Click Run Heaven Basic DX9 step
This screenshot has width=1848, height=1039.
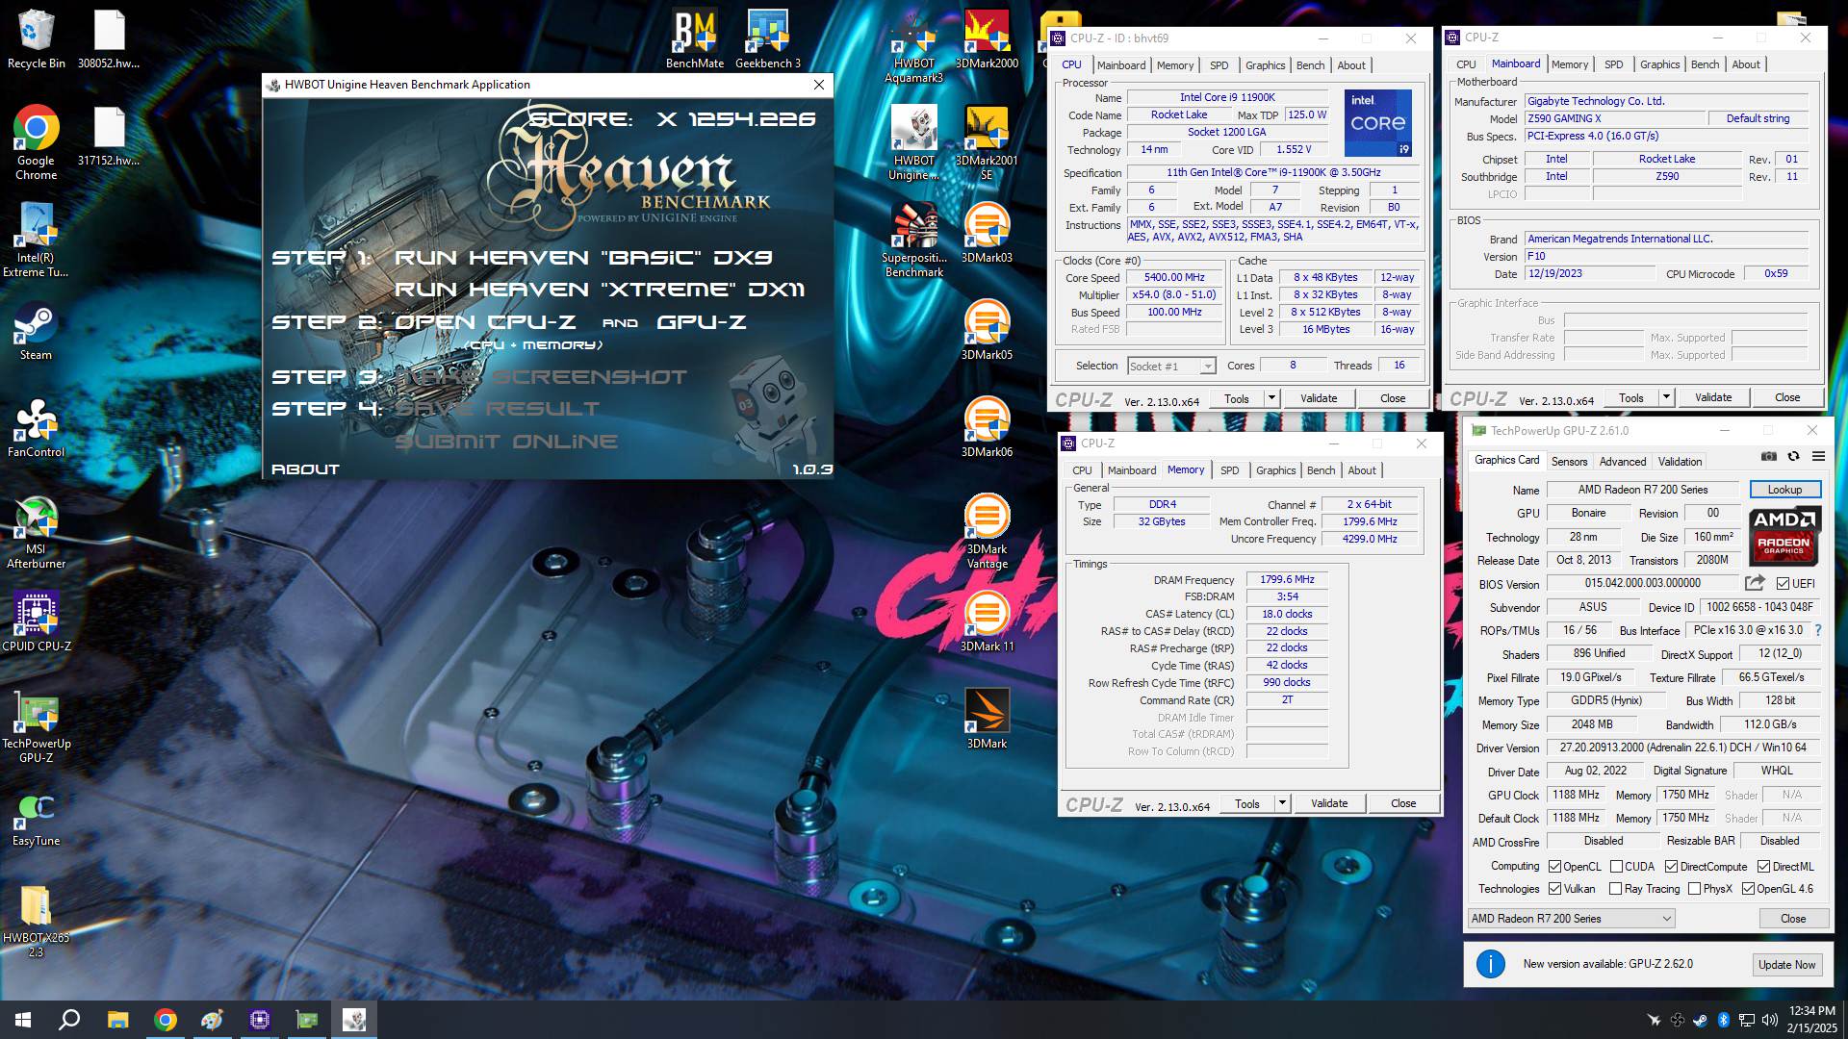583,258
